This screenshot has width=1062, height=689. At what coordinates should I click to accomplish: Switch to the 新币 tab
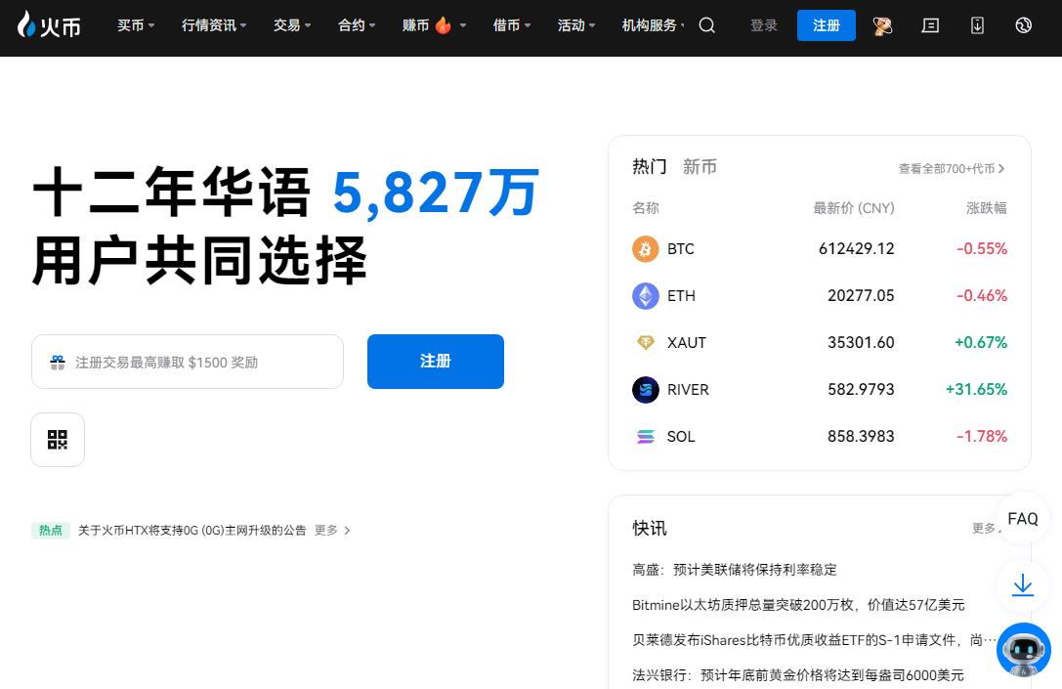pos(700,166)
